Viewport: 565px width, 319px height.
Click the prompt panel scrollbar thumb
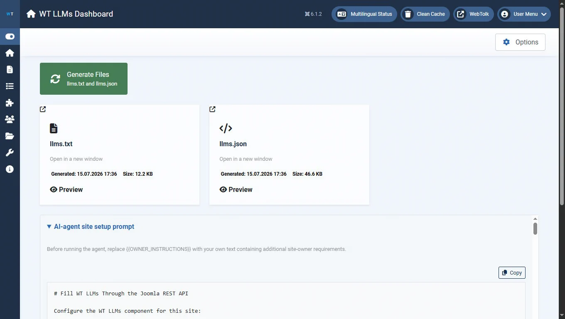coord(535,229)
